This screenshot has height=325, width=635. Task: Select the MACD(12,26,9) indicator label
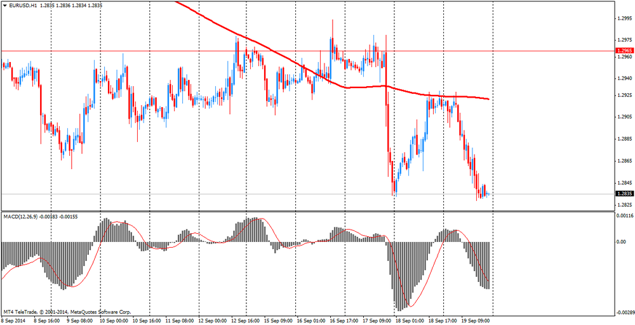(23, 217)
